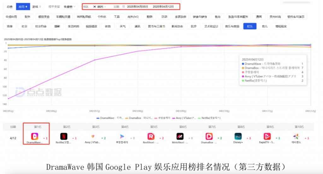Select the 艺术和设计 category
The image size is (323, 174).
211,26
